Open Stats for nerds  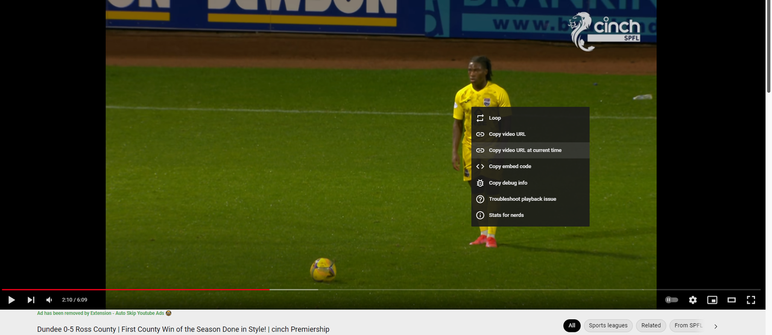(x=530, y=215)
